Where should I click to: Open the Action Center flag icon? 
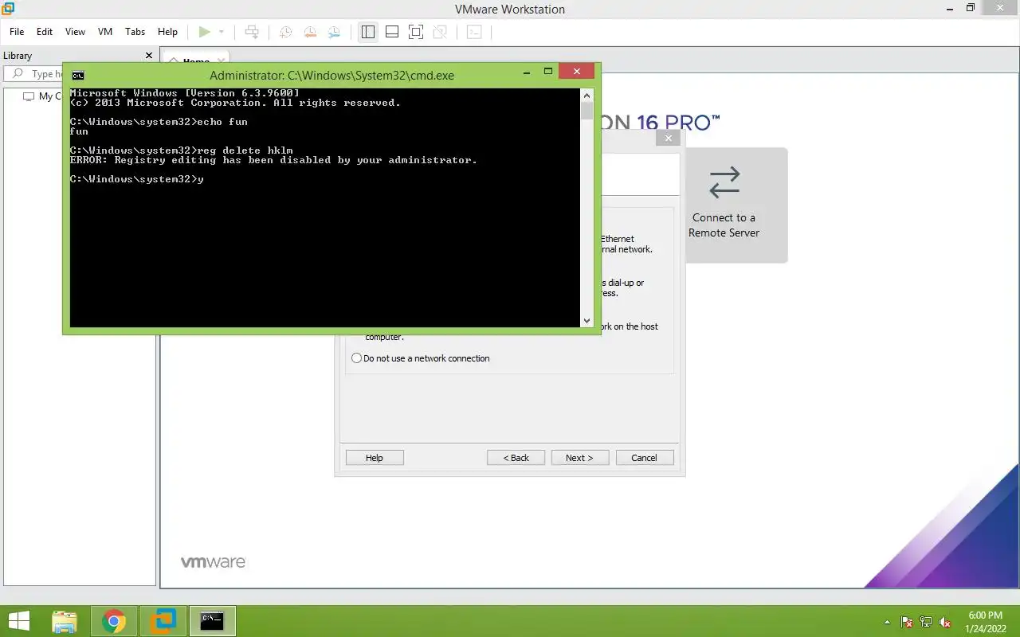[x=907, y=622]
